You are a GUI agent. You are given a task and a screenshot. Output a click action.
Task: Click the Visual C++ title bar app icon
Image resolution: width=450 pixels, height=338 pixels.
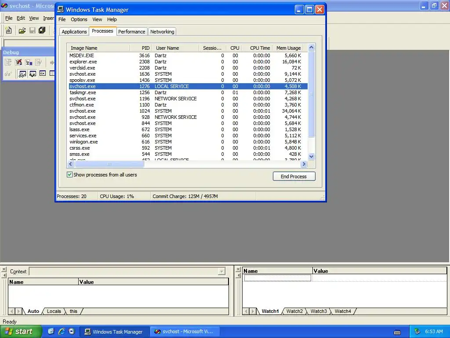(x=4, y=6)
